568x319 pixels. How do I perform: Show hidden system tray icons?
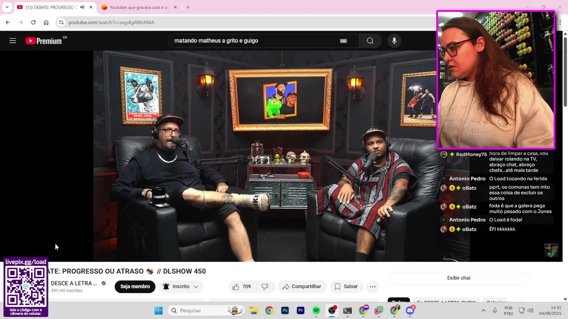tap(483, 311)
